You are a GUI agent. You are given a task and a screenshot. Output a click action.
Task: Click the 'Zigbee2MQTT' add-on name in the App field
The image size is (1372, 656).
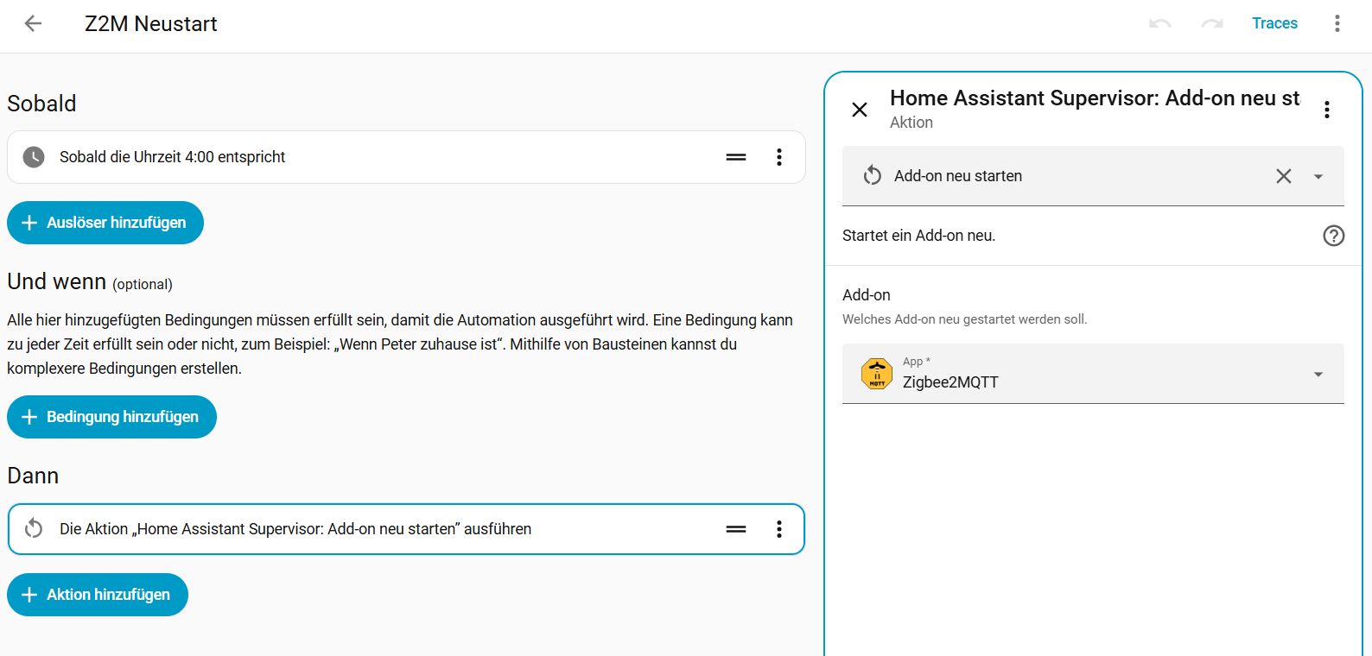point(950,382)
